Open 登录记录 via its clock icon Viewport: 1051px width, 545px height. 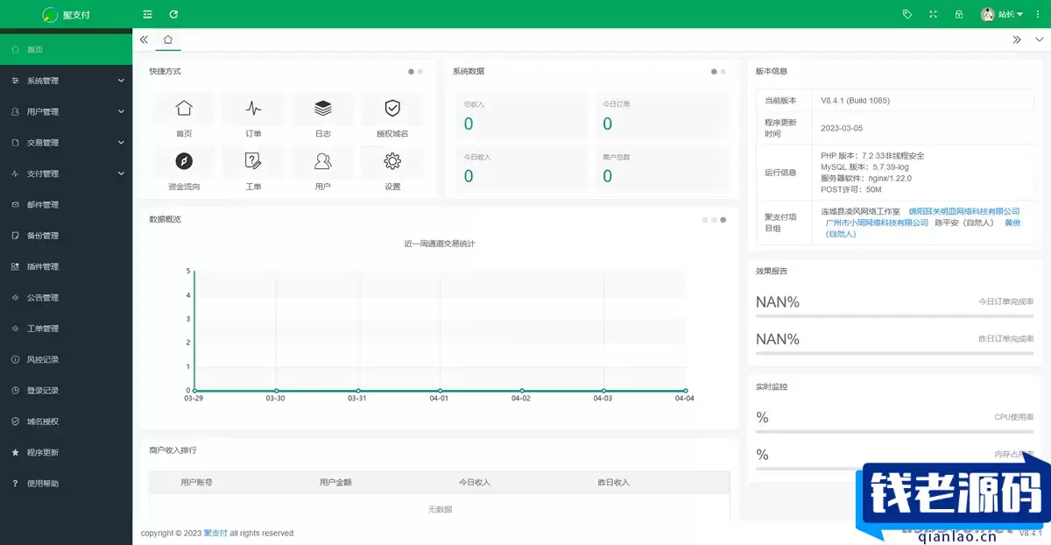click(x=15, y=391)
